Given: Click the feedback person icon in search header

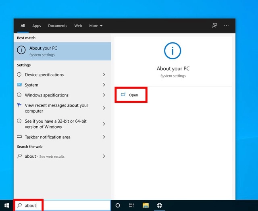Looking at the screenshot, I should click(x=214, y=25).
